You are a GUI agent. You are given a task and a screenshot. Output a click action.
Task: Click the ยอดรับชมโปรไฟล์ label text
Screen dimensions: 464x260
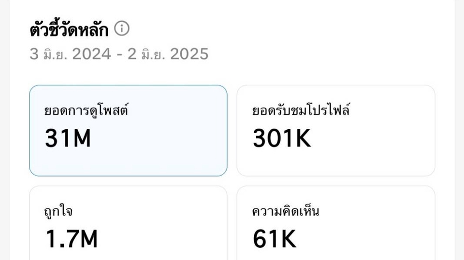click(x=301, y=111)
